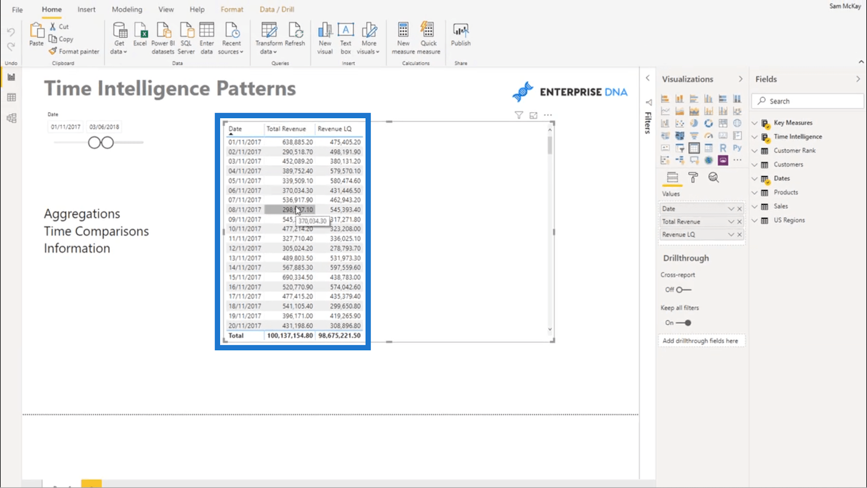Open the Insert ribbon tab
The image size is (867, 488).
(86, 9)
